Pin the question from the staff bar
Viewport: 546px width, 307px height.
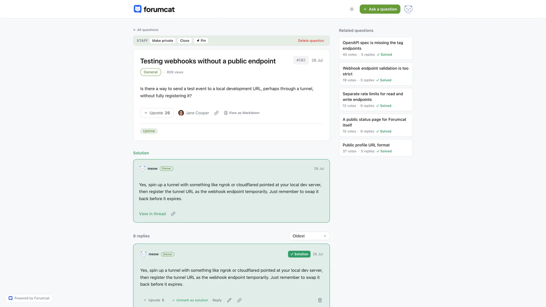click(201, 41)
